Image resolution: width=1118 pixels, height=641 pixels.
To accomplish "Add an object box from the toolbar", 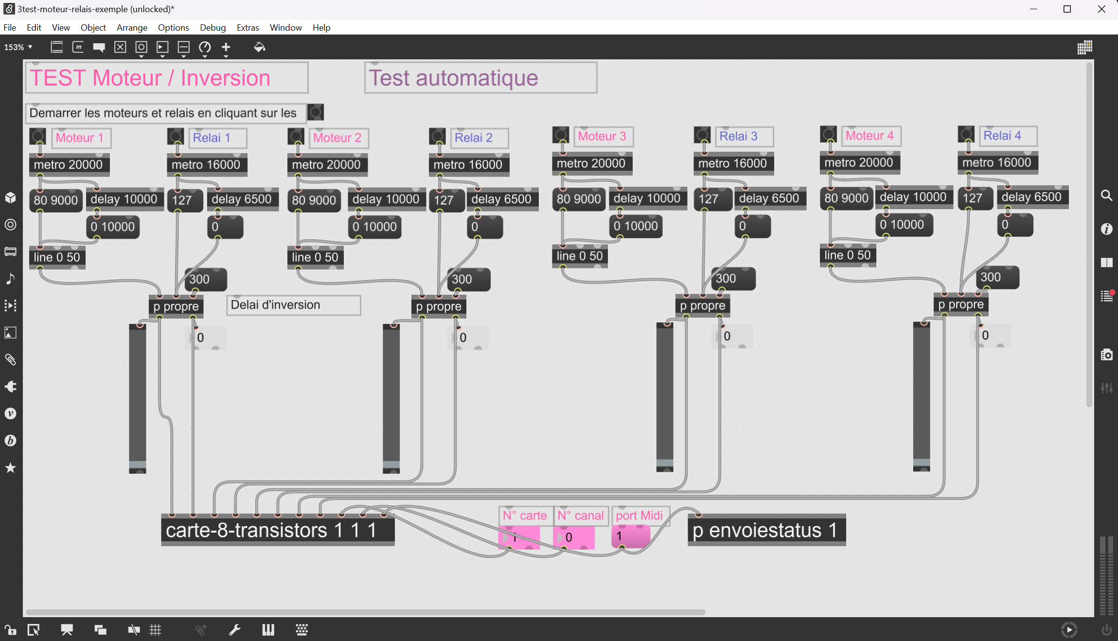I will click(57, 47).
